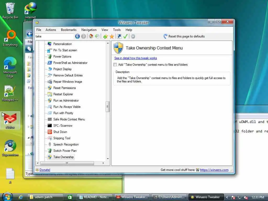Click the Donate! link
The height and width of the screenshot is (201, 268).
[x=45, y=170]
